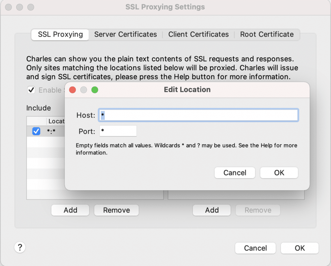
Task: Open Help with the question mark button
Action: [x=20, y=247]
